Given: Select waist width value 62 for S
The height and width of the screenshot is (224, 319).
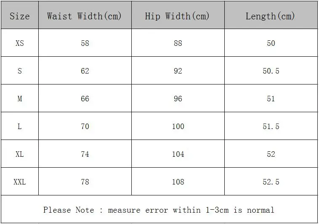Looking at the screenshot, I should [85, 71].
